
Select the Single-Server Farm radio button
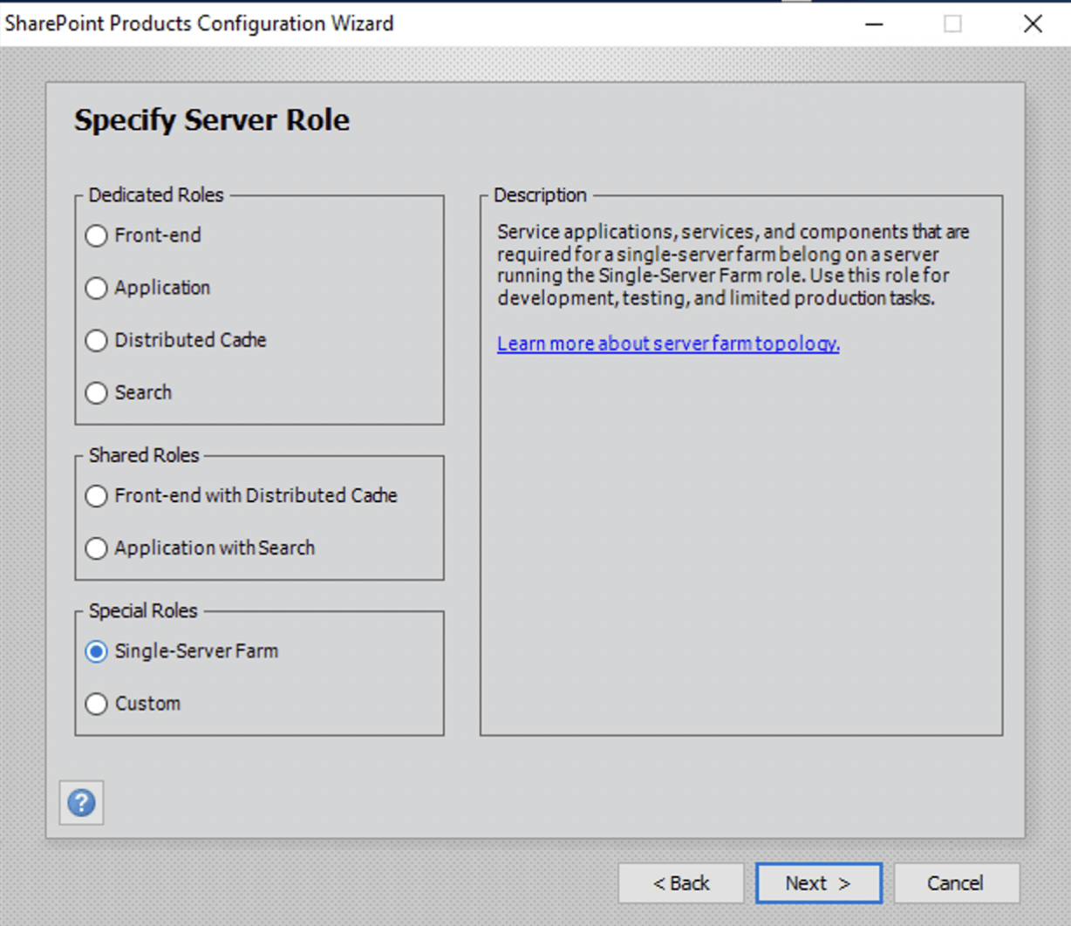pyautogui.click(x=97, y=651)
